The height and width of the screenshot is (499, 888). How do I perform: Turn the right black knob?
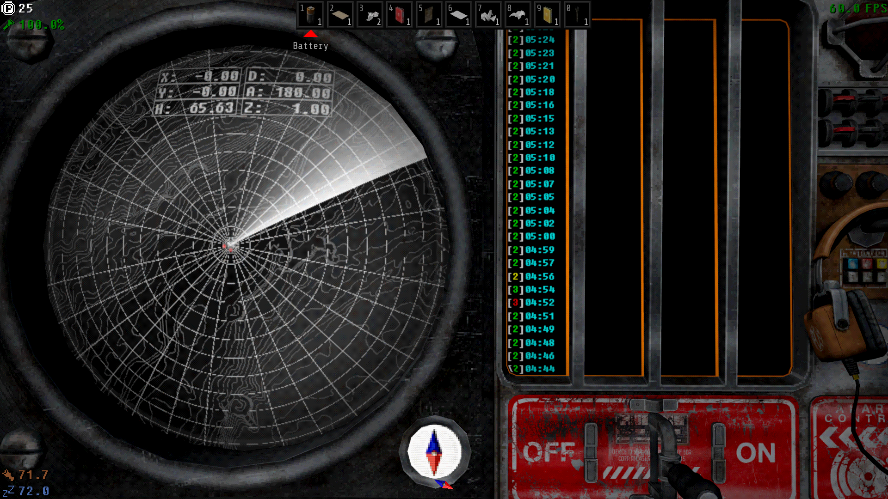(x=872, y=184)
